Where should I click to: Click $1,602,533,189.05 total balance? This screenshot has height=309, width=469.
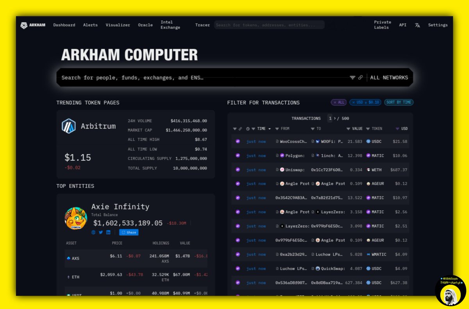(x=128, y=223)
